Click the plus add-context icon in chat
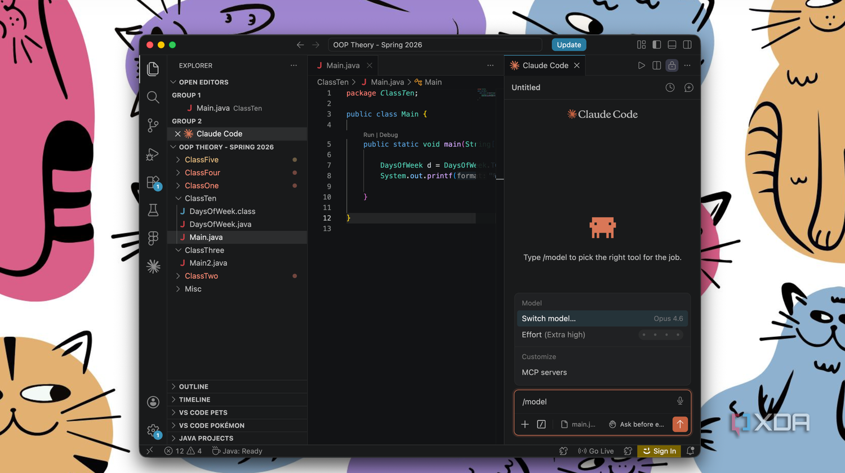Viewport: 845px width, 473px height. point(525,424)
